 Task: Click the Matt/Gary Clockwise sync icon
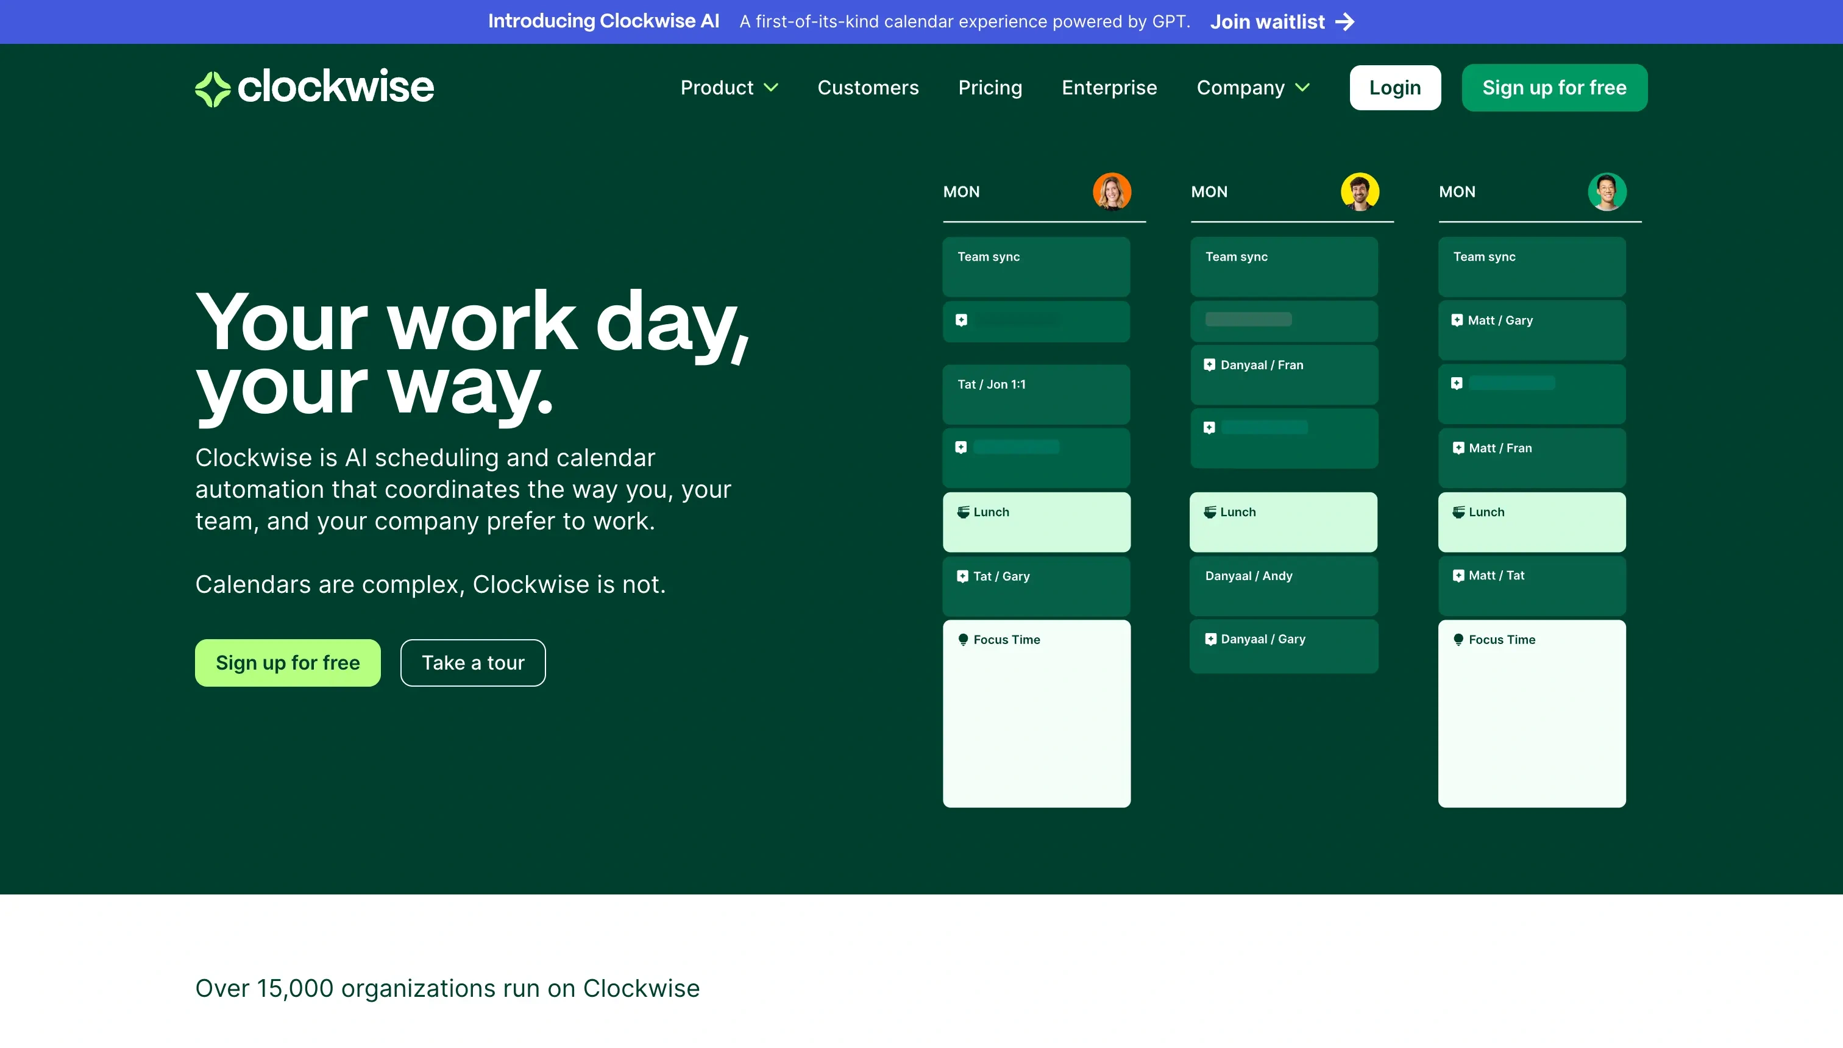[1457, 320]
